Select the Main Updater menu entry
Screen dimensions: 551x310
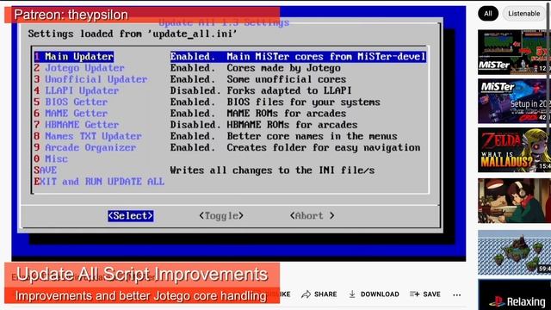(x=74, y=57)
